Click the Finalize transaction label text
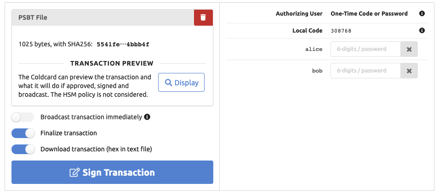 point(68,133)
